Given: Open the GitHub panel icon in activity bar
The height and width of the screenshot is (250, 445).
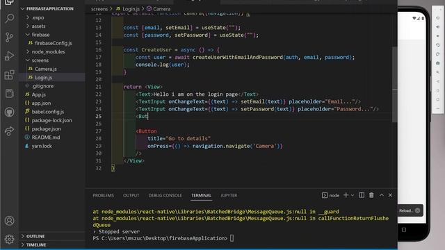Looking at the screenshot, I should coord(9,112).
